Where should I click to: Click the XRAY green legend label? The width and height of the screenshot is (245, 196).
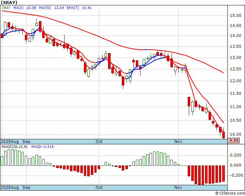pyautogui.click(x=6, y=8)
